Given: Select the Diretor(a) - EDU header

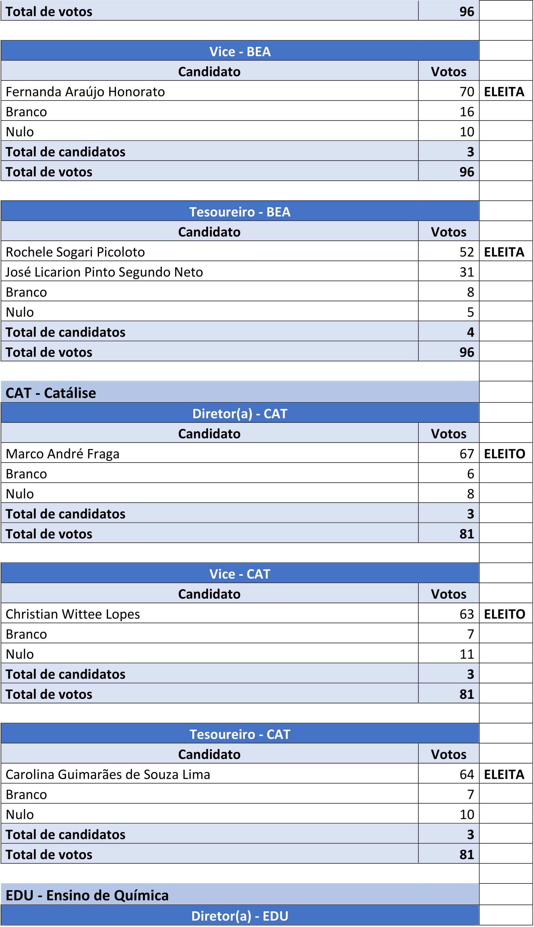Looking at the screenshot, I should tap(240, 916).
